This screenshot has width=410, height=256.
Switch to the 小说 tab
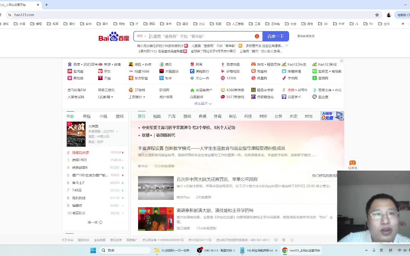pyautogui.click(x=103, y=116)
